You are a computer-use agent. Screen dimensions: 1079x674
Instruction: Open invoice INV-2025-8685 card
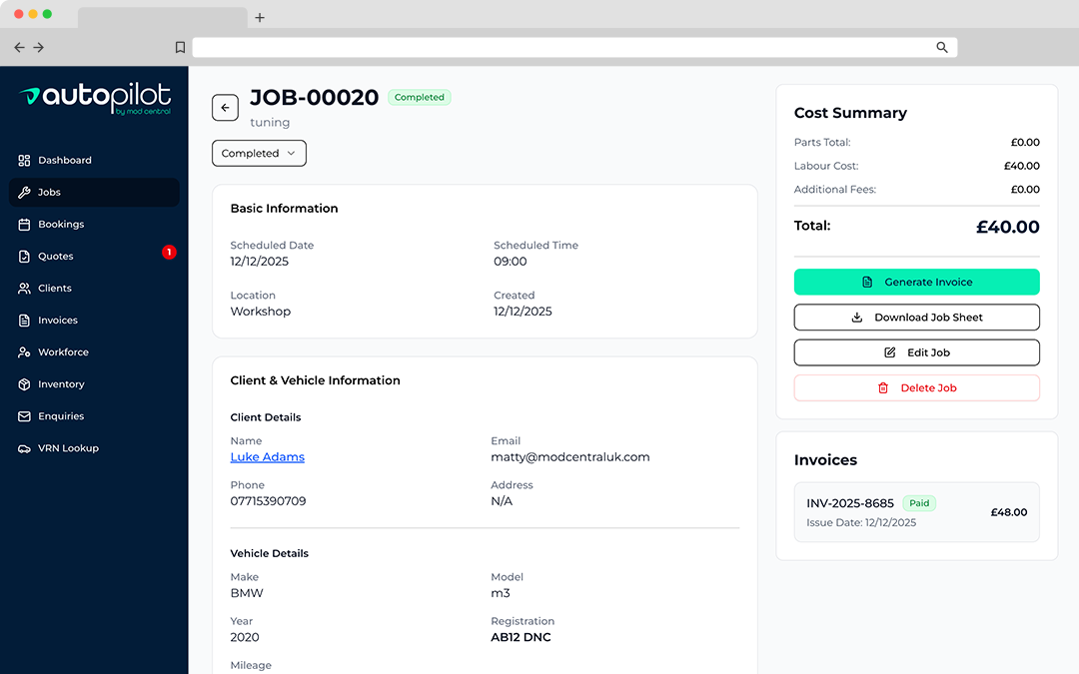coord(916,512)
